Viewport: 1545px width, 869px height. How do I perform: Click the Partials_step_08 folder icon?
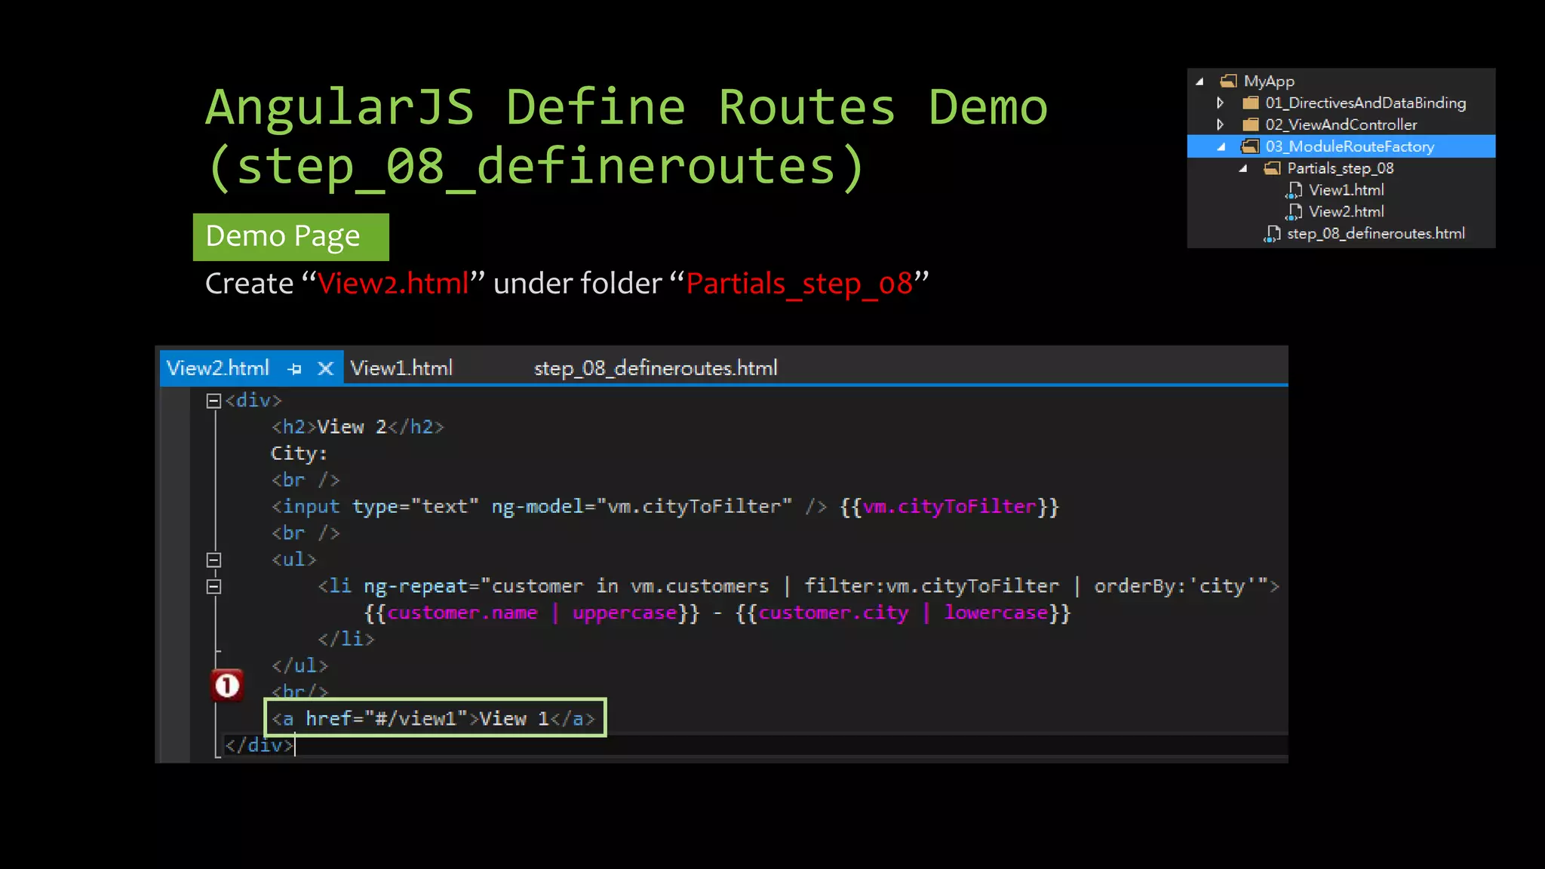click(x=1272, y=168)
